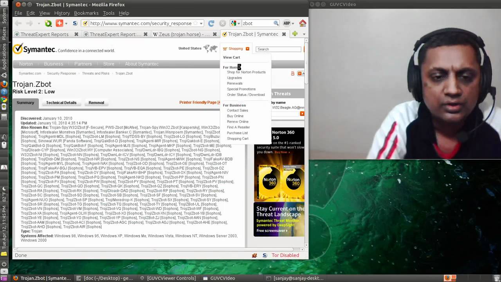This screenshot has width=501, height=282.
Task: Click the Symantec logo
Action: 34,49
